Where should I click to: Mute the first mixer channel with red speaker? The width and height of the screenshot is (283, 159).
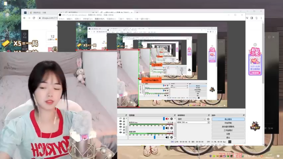[x=167, y=119]
